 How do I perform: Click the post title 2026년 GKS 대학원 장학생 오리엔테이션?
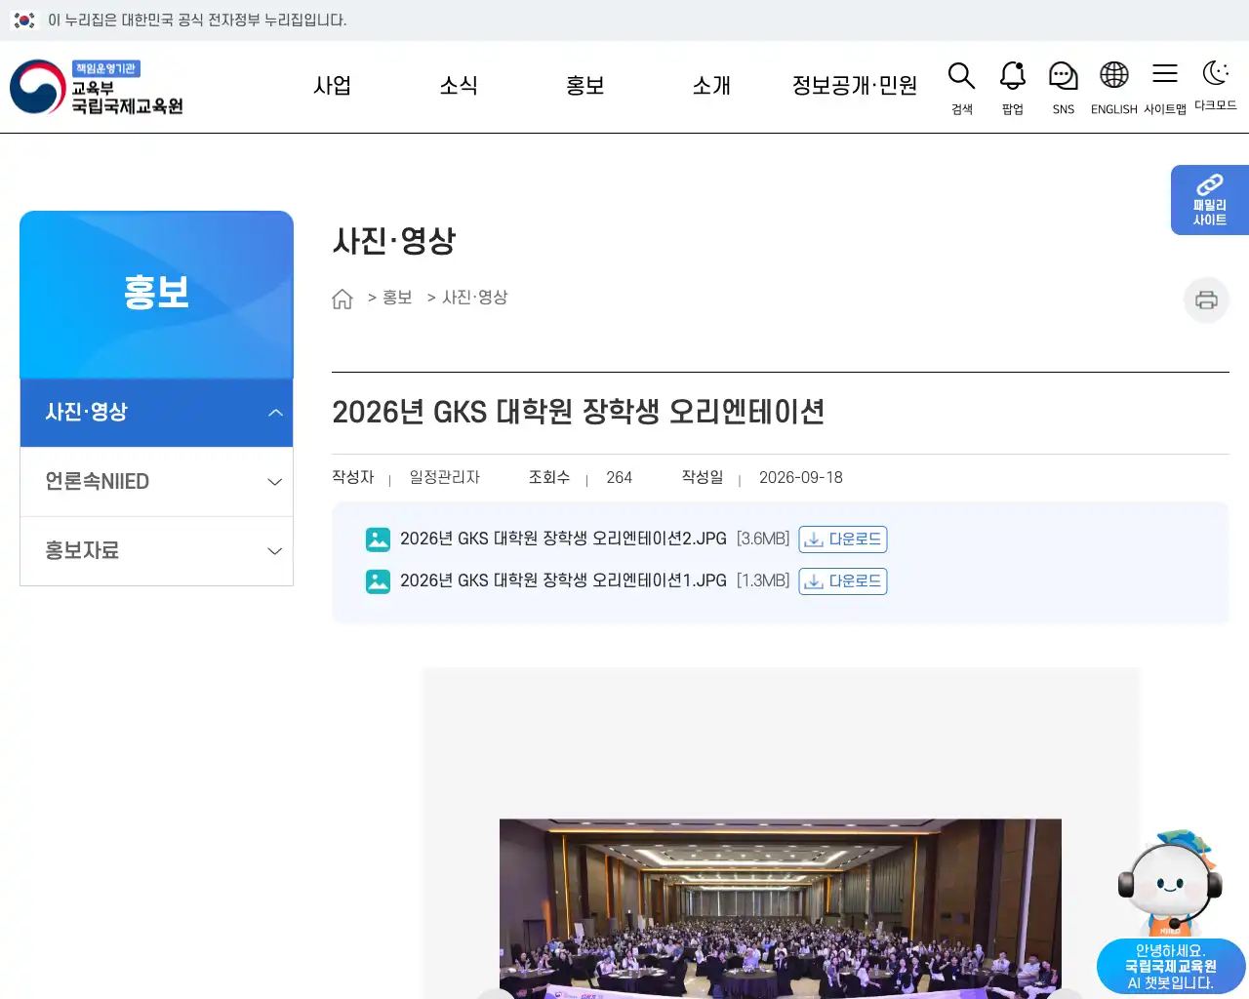578,413
